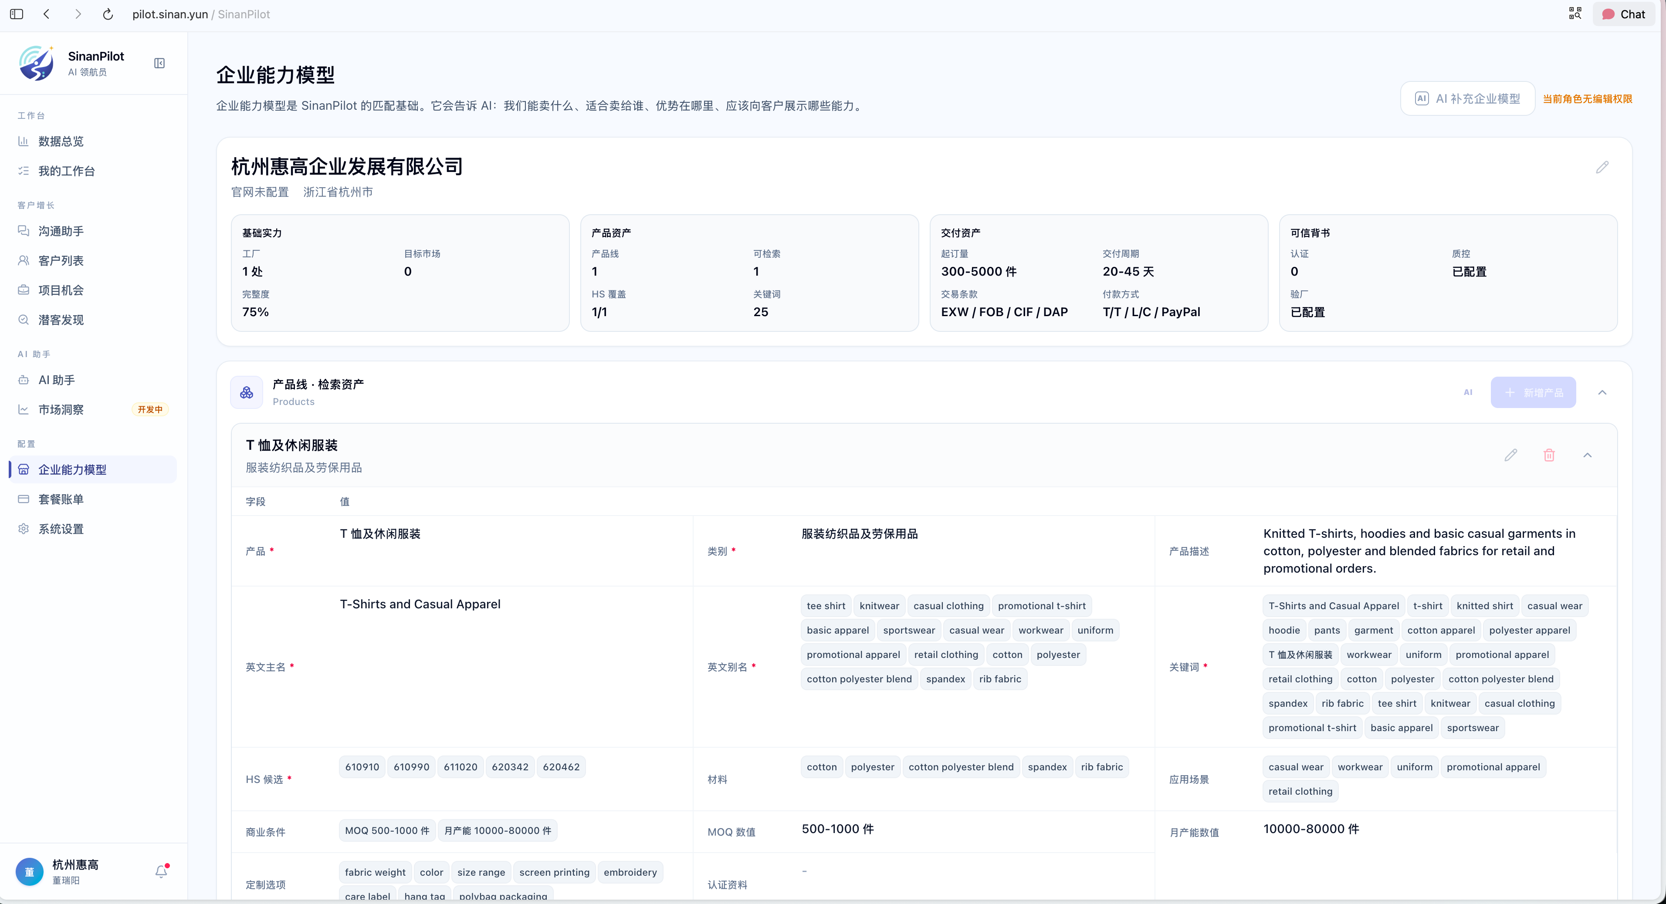Viewport: 1666px width, 904px height.
Task: Click the 杭州惠高 user name
Action: coord(76,864)
